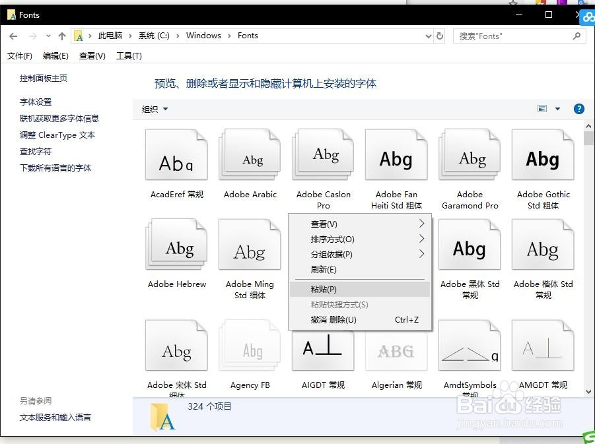Select the Adobe Gothic Std 粗体 icon

(543, 154)
